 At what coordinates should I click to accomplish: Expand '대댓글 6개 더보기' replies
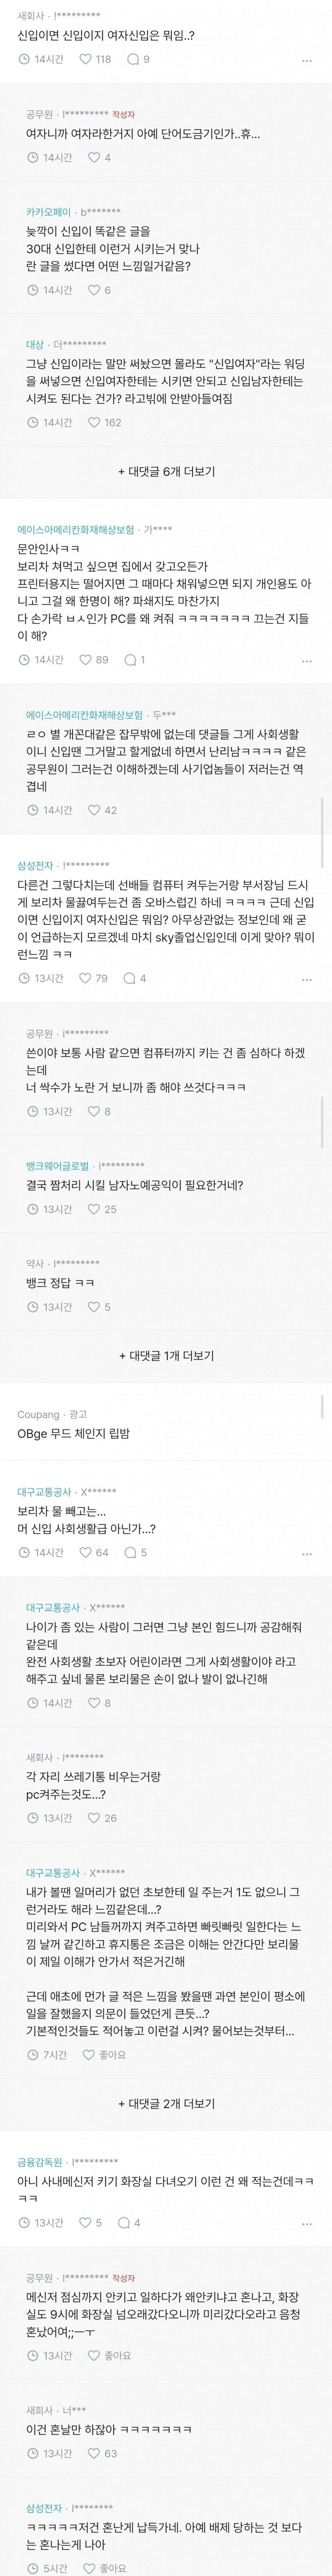166,471
